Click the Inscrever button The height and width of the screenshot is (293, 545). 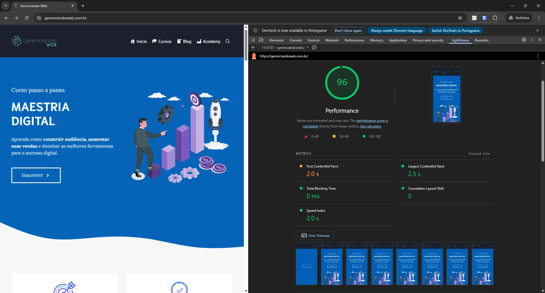(x=36, y=175)
